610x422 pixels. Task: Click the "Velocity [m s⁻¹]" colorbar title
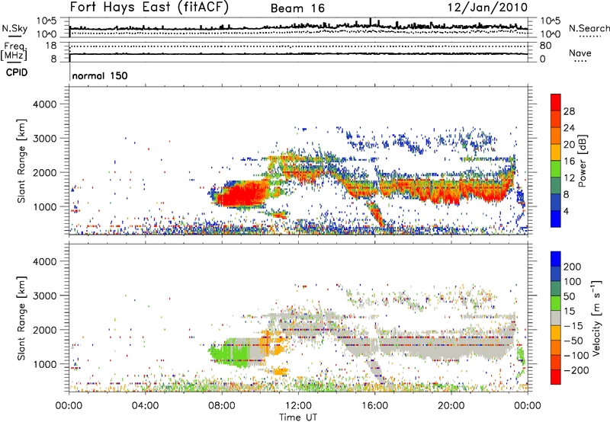[x=596, y=318]
